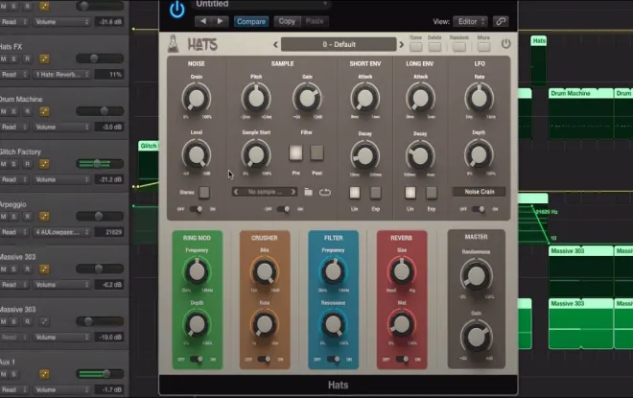Enable the Post filter button
633x398 pixels.
316,153
